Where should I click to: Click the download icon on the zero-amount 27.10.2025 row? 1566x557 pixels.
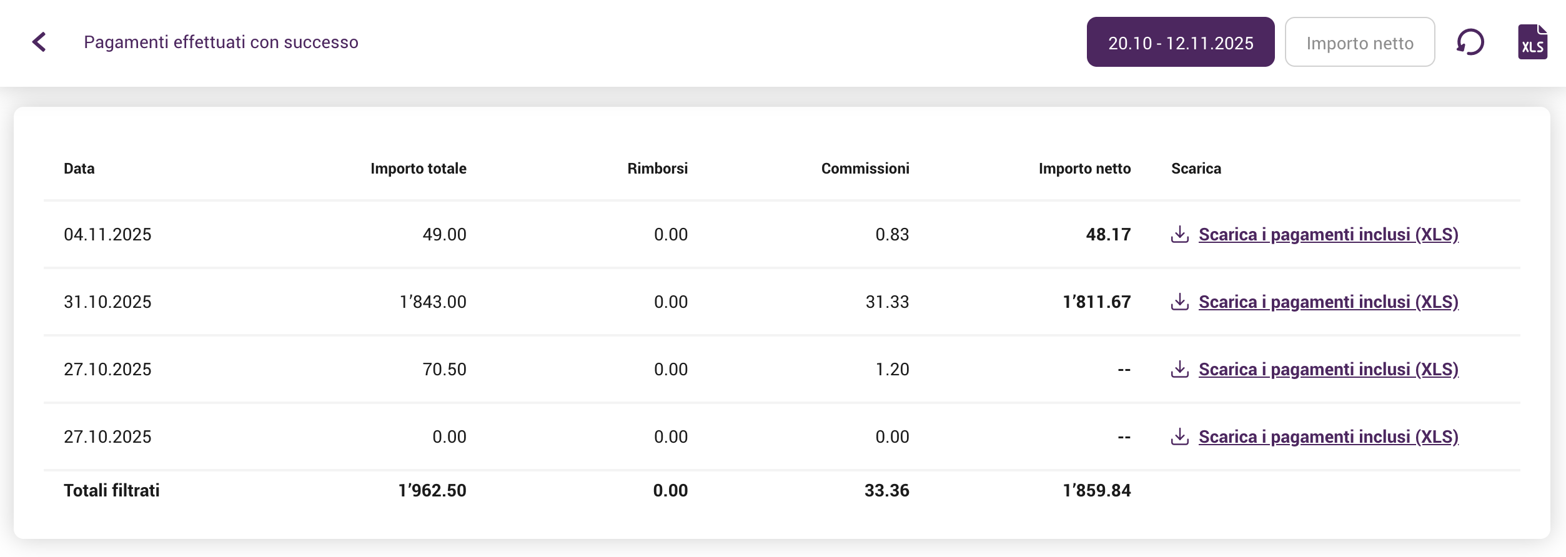(x=1180, y=436)
